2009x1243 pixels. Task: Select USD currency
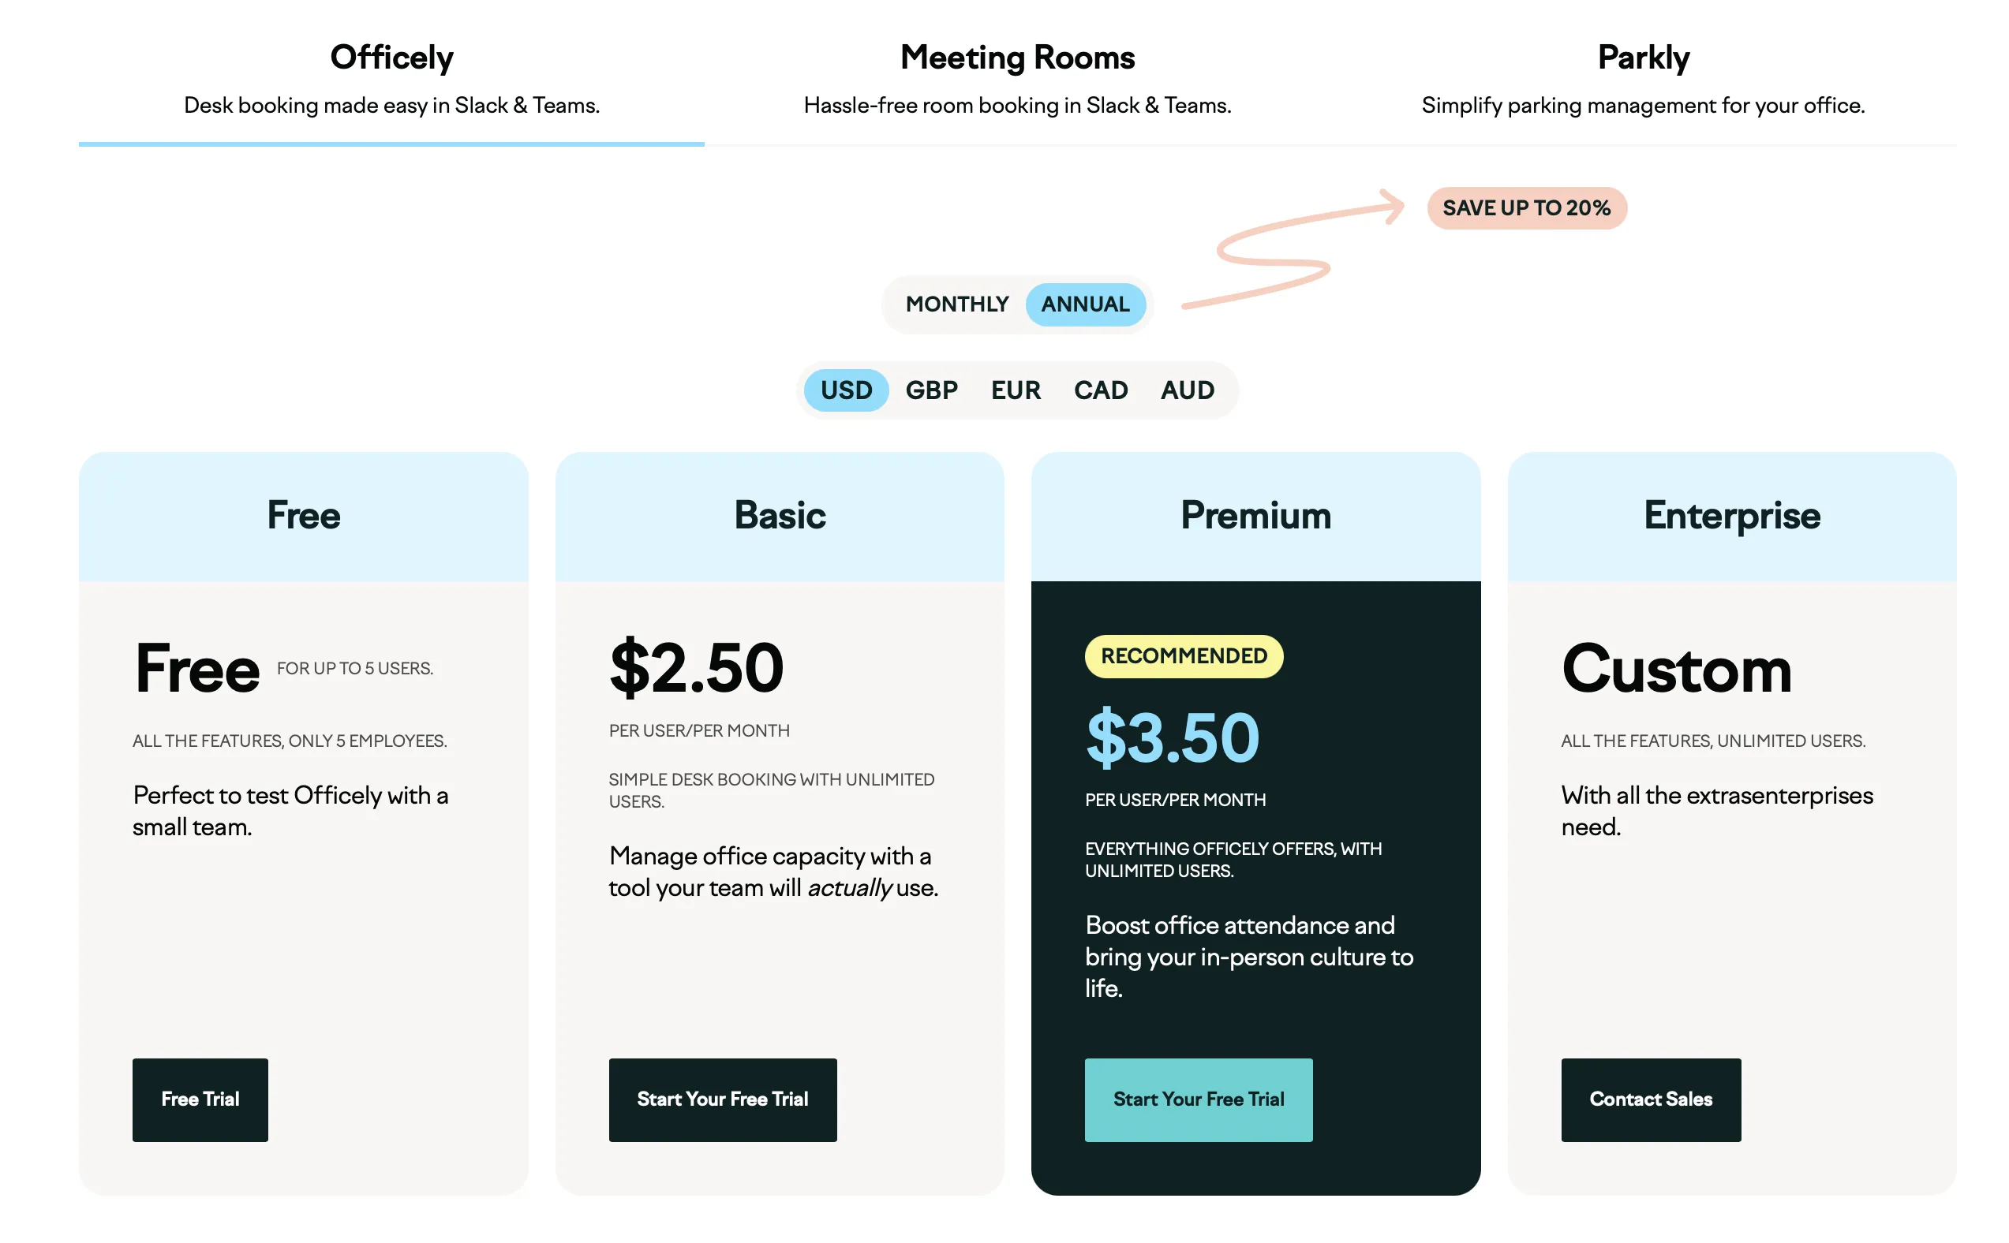click(x=844, y=390)
